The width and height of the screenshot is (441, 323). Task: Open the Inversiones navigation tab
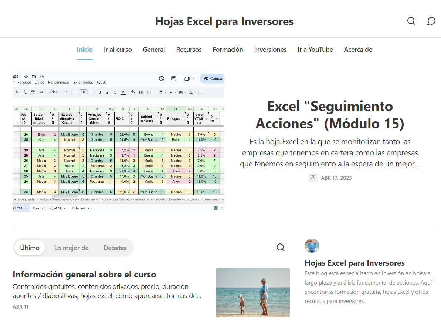pos(270,50)
